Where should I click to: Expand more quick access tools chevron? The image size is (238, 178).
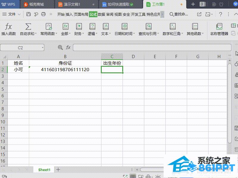[x=51, y=14]
